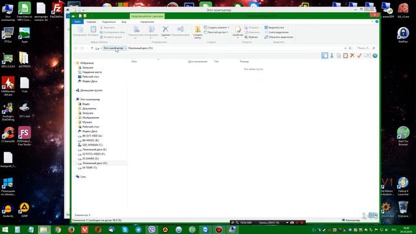
Task: Click the scissors cut icon in right toolbar
Action: point(331,56)
